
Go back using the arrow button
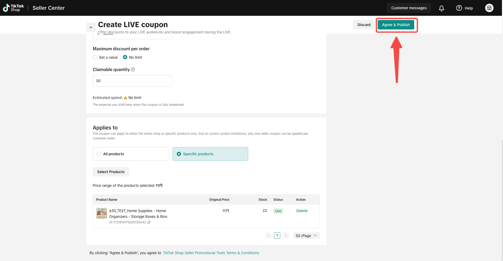pos(91,27)
